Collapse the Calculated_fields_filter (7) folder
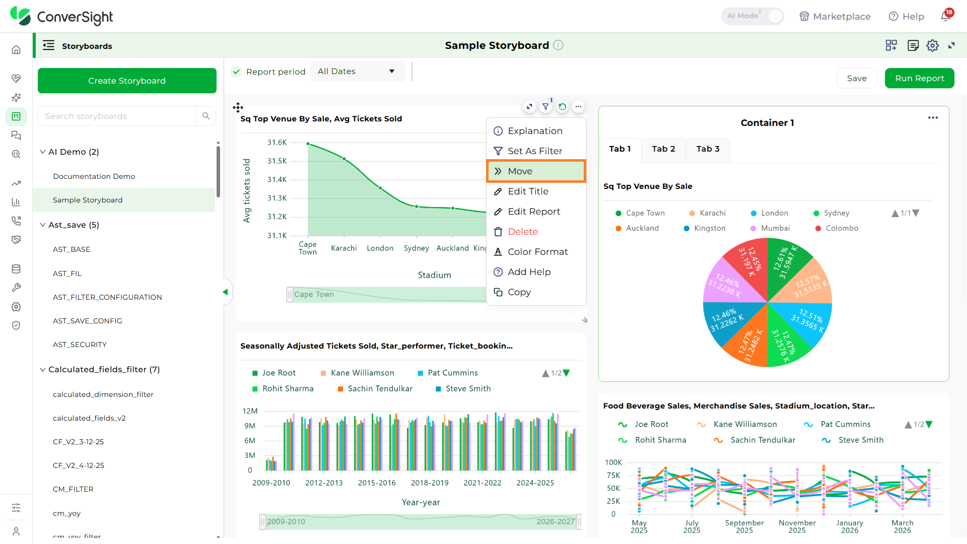The image size is (967, 544). 43,369
